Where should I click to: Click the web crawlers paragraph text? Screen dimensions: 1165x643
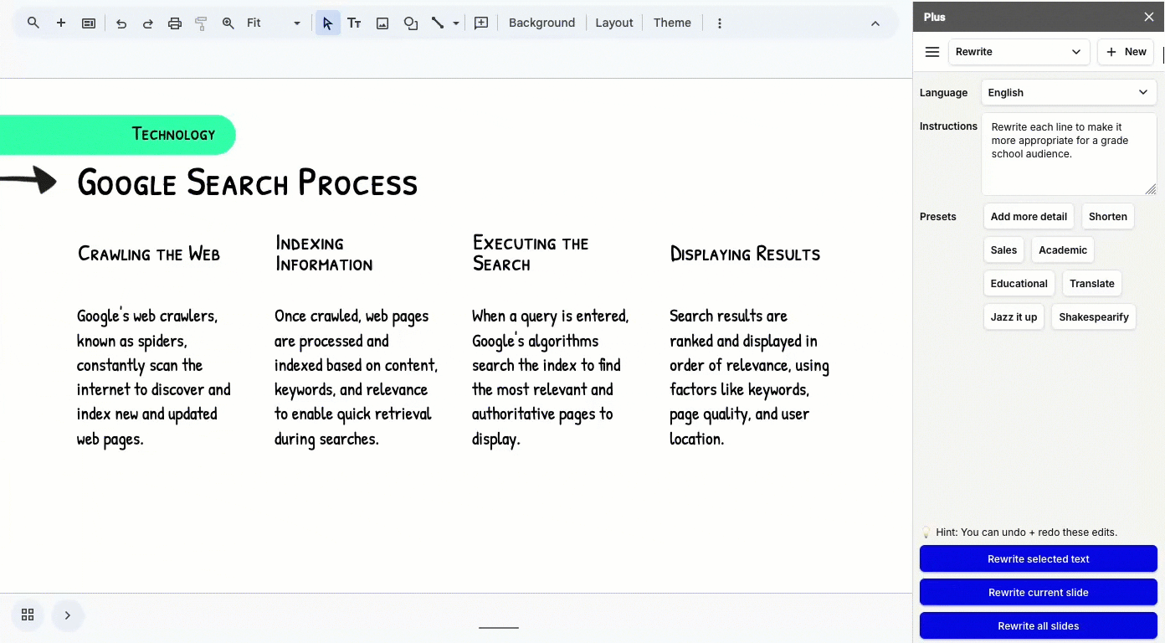click(154, 377)
